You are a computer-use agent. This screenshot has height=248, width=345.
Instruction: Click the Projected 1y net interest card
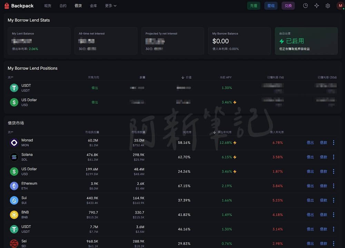click(172, 41)
